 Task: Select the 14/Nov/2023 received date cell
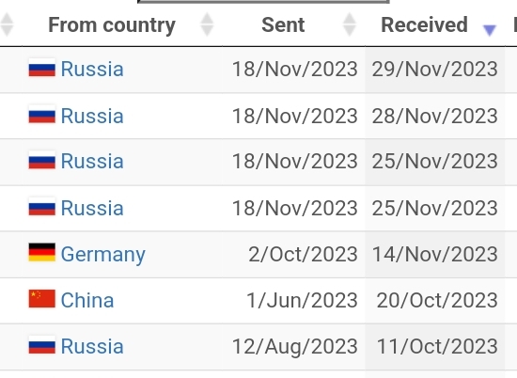[435, 254]
